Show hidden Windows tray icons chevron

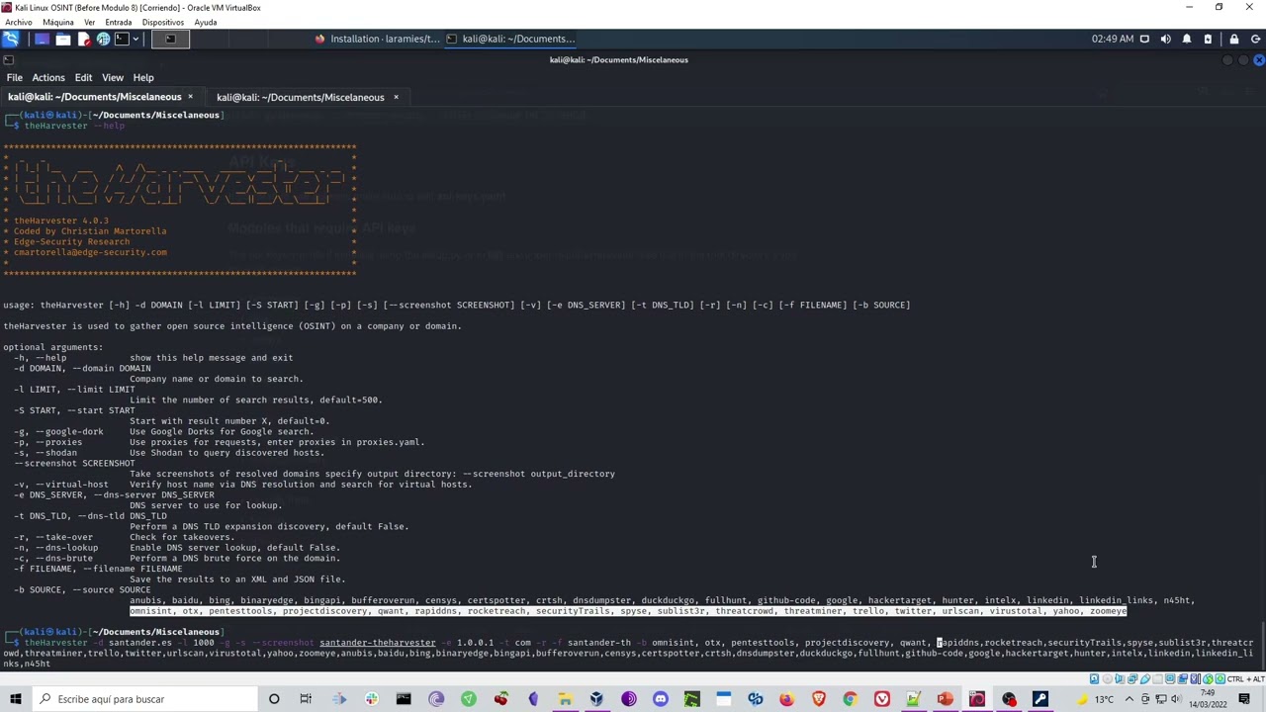1130,699
